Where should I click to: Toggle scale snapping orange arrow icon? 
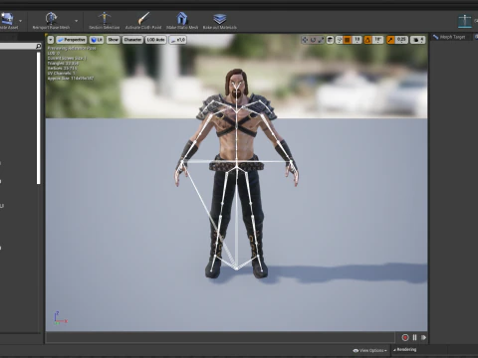pos(390,40)
